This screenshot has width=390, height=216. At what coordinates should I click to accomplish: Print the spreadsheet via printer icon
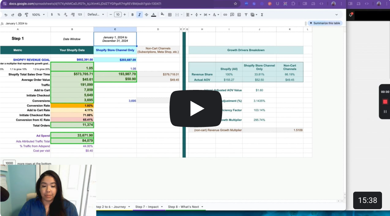[20, 15]
